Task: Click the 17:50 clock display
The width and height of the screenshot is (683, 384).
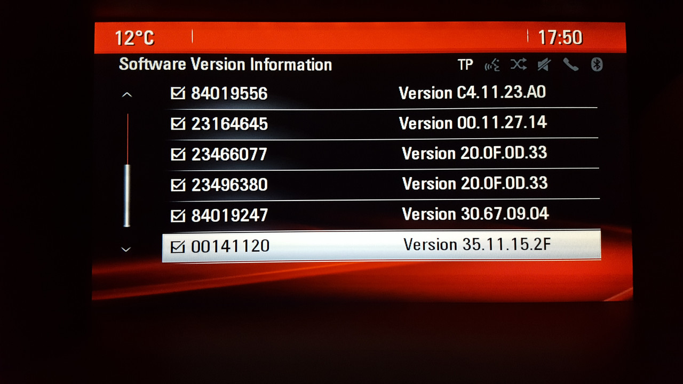Action: tap(560, 37)
